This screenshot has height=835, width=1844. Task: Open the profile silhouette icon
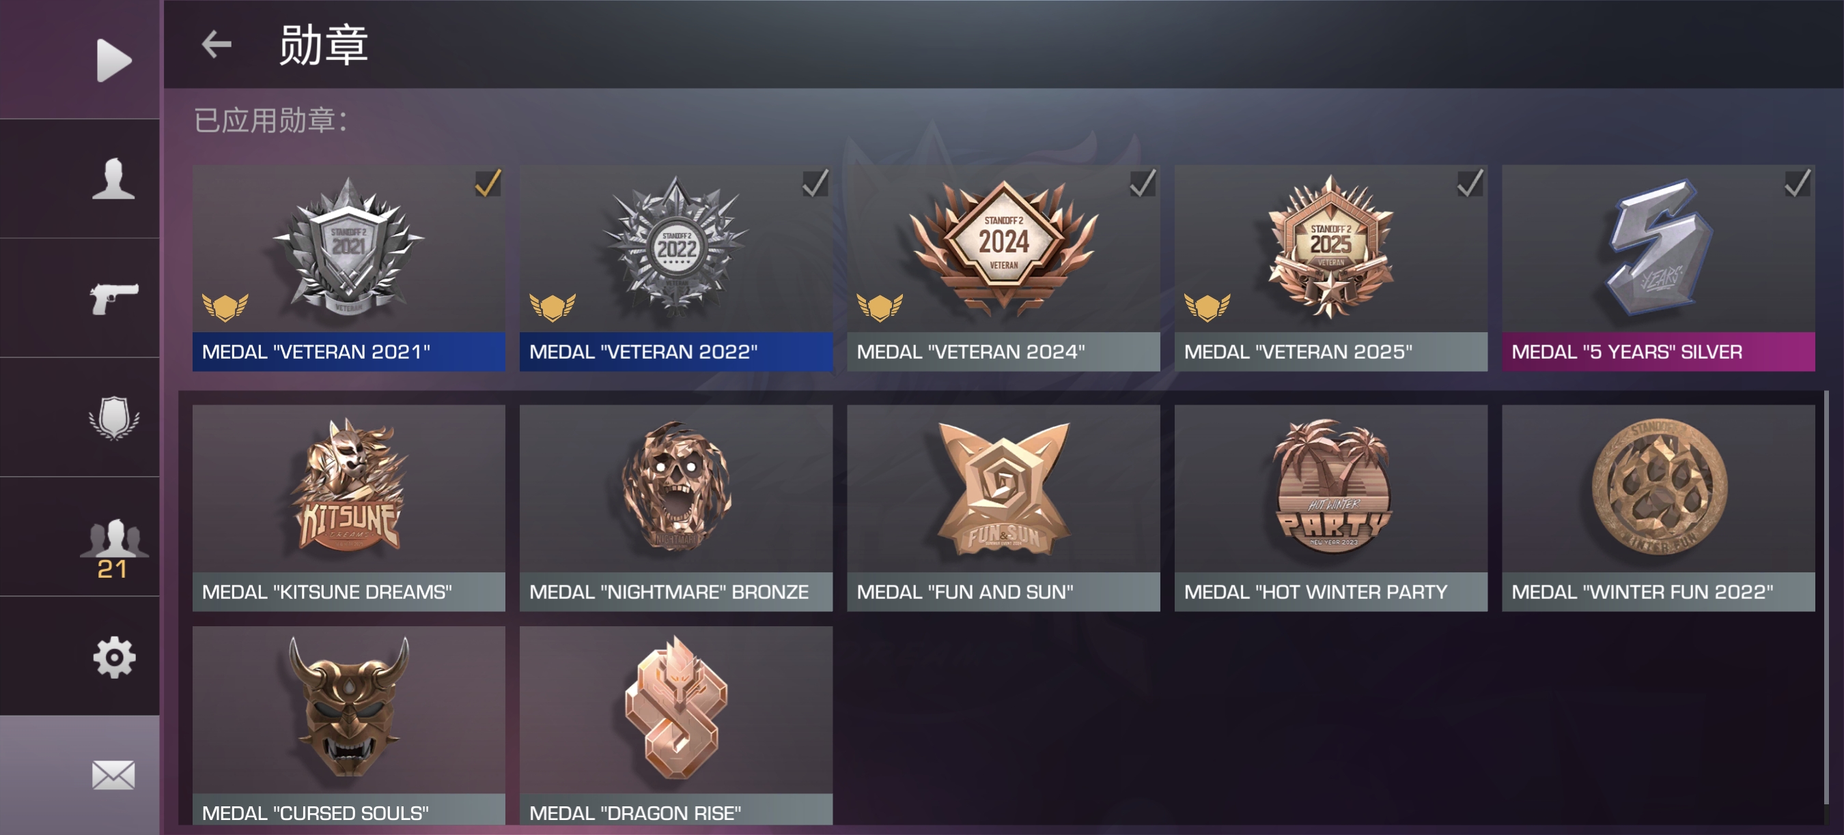(x=114, y=179)
